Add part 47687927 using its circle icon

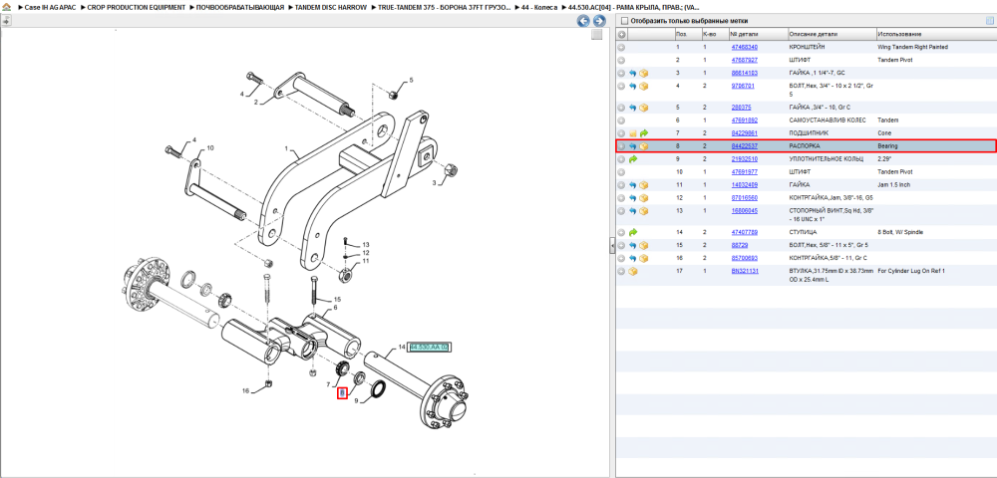[622, 60]
